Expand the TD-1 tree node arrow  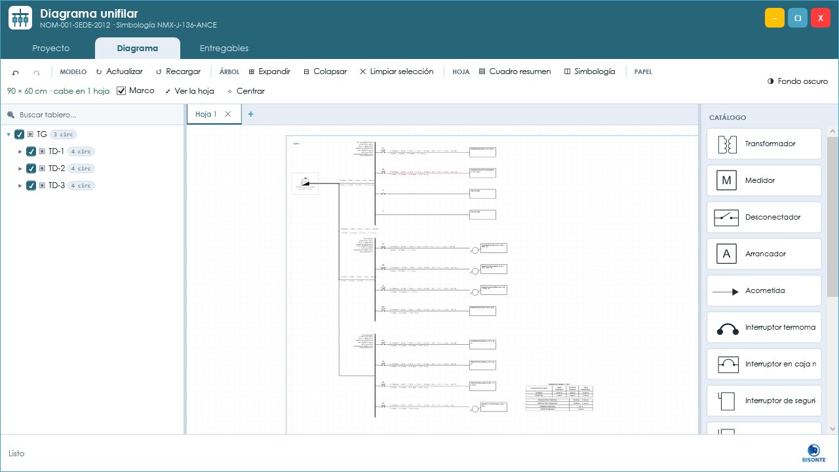pyautogui.click(x=20, y=151)
